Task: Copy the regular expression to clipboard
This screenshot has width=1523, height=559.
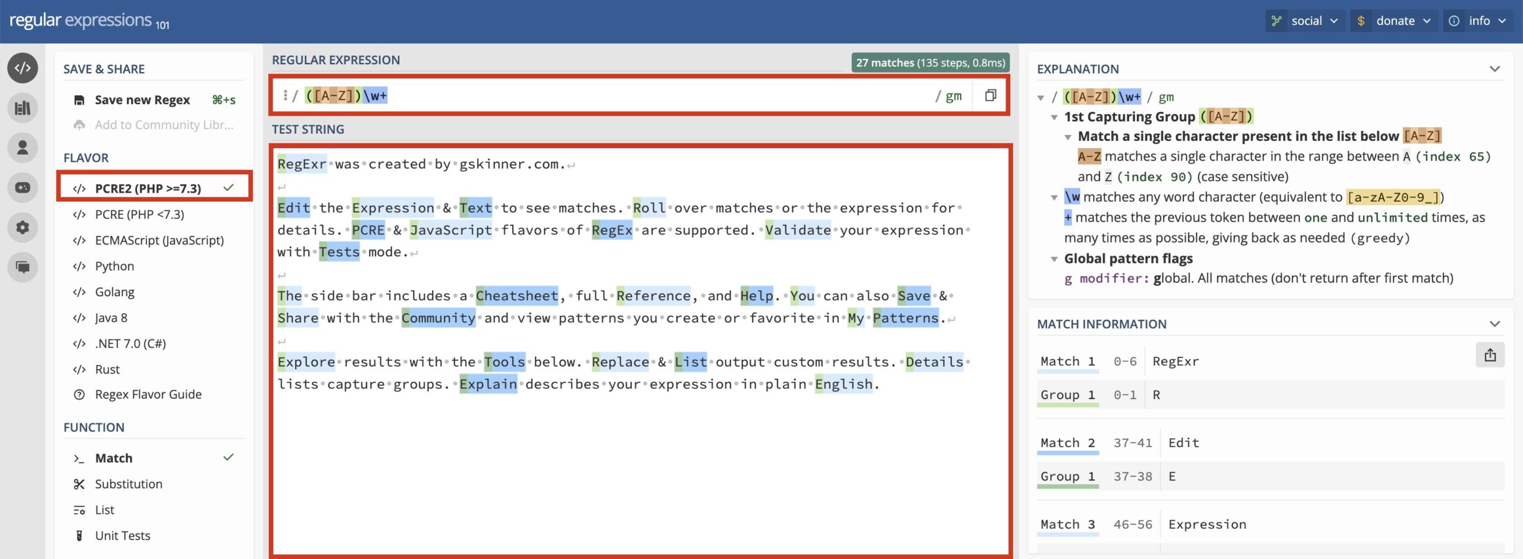Action: pyautogui.click(x=990, y=96)
